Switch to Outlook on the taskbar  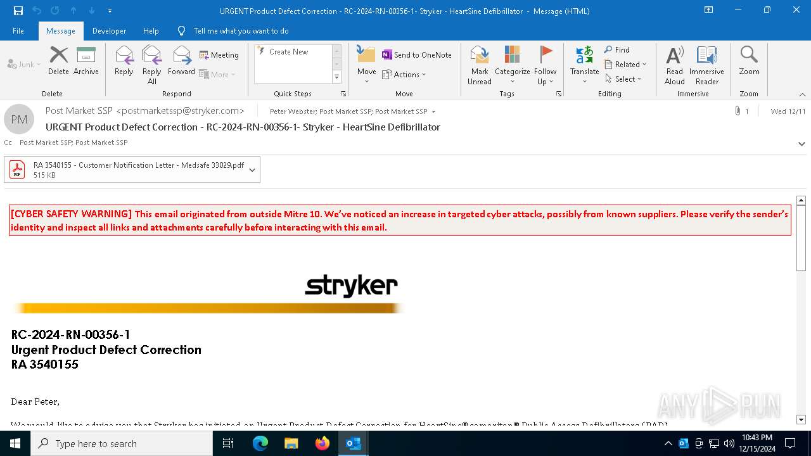tap(354, 443)
